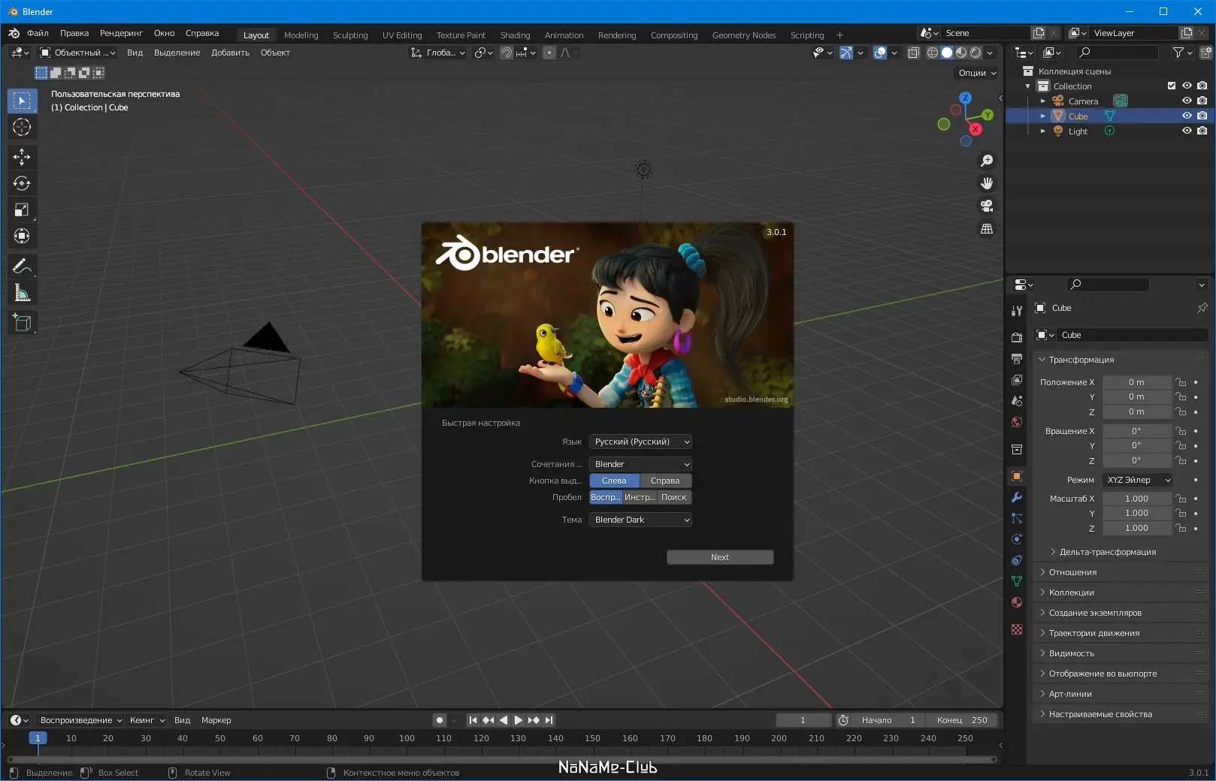The height and width of the screenshot is (781, 1216).
Task: Hide the Cube object in outliner
Action: 1187,116
